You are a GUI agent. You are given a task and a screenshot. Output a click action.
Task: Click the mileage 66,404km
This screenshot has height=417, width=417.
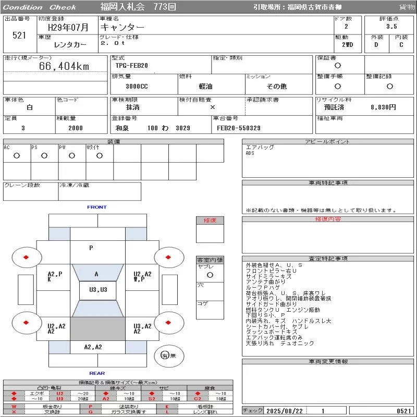64,66
